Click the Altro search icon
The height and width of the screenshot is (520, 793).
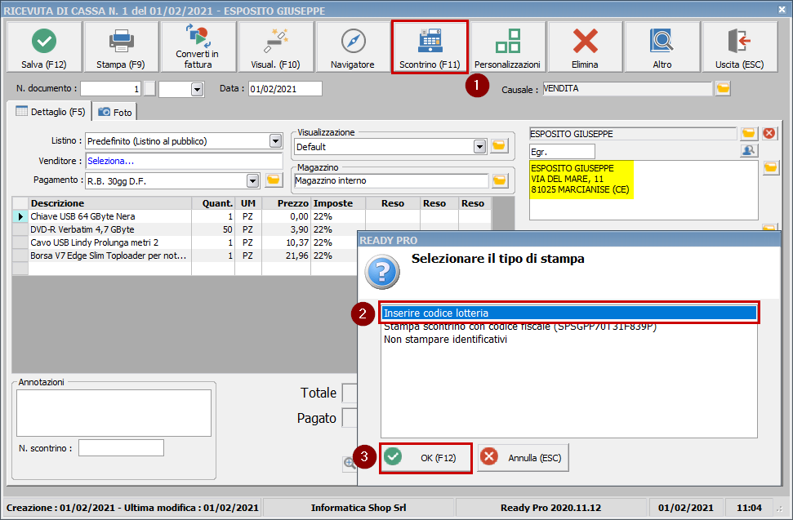point(662,47)
